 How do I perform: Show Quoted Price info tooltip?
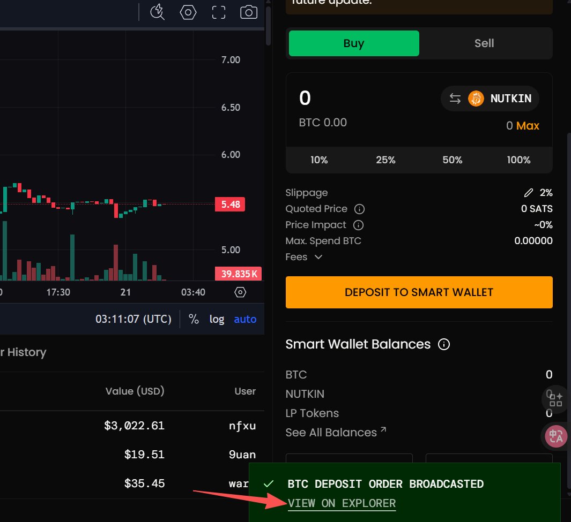tap(360, 209)
